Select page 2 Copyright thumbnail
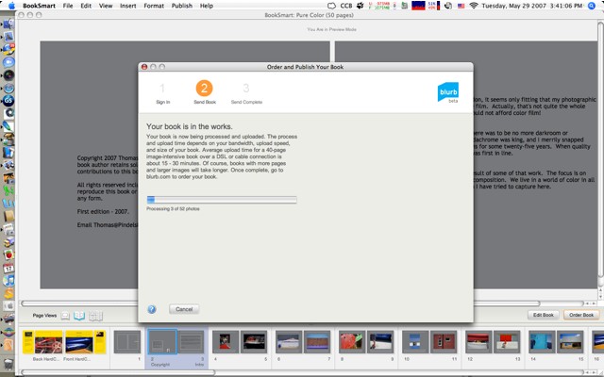 pyautogui.click(x=162, y=341)
